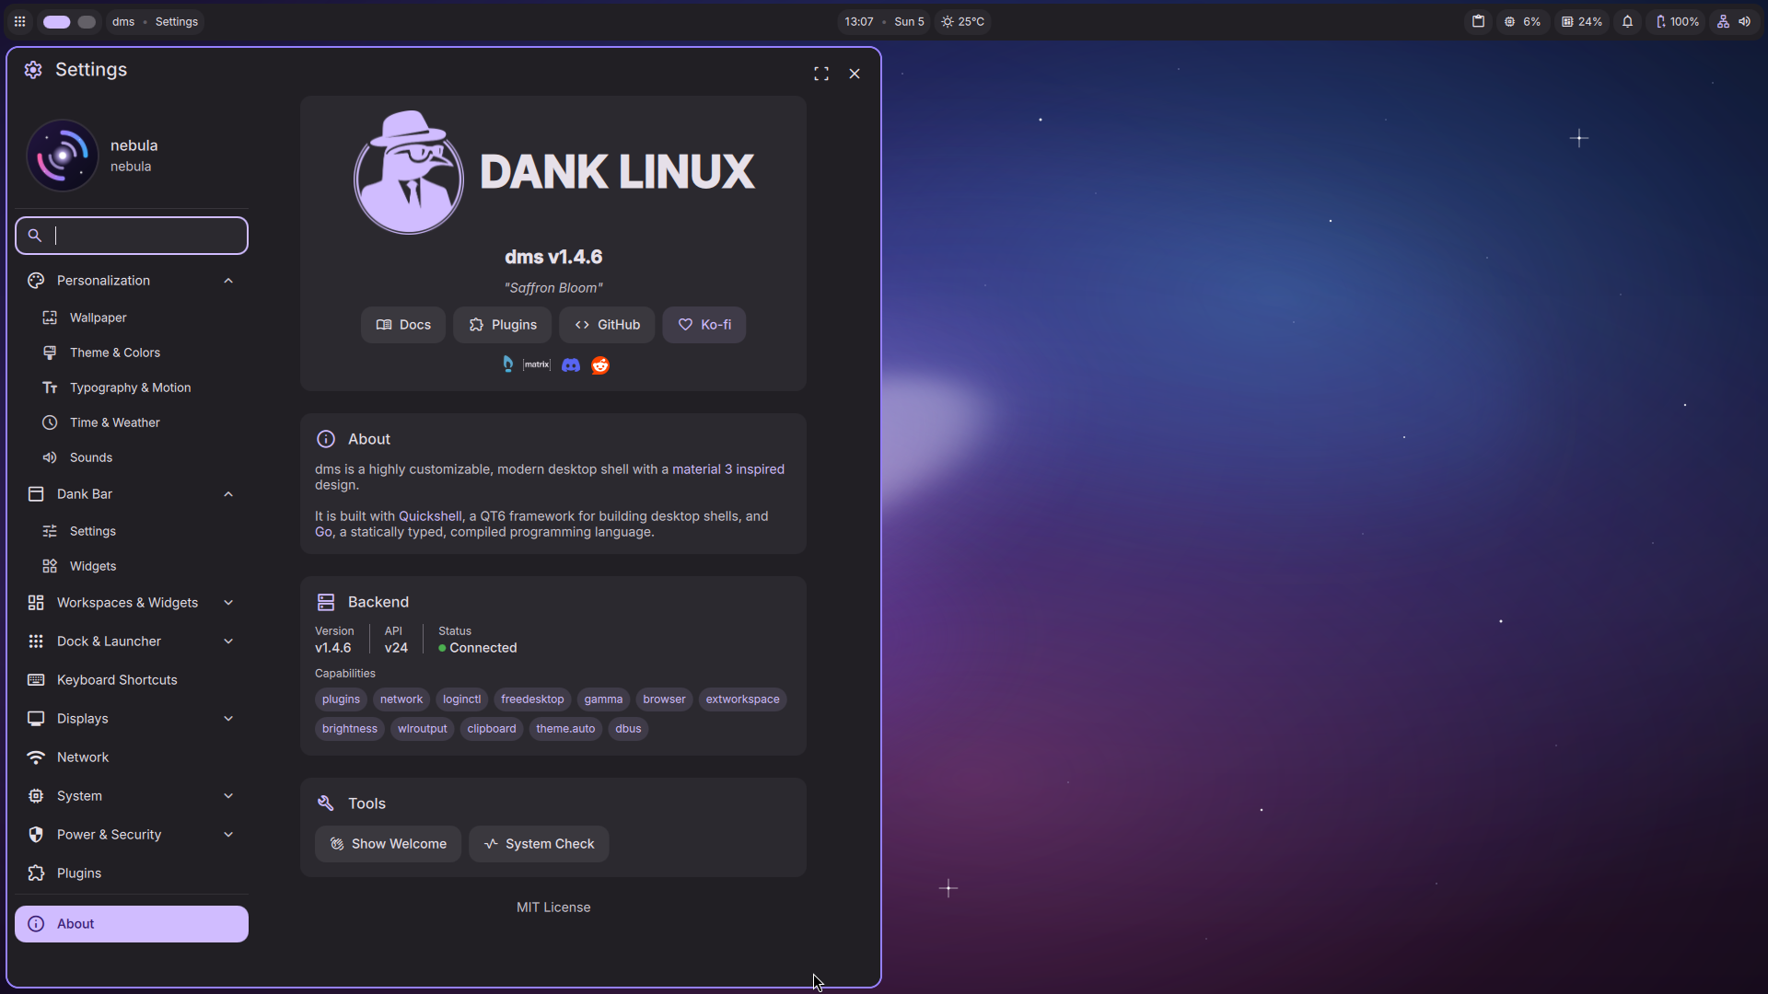Viewport: 1768px width, 994px height.
Task: Open Typography & Motion settings
Action: (132, 387)
